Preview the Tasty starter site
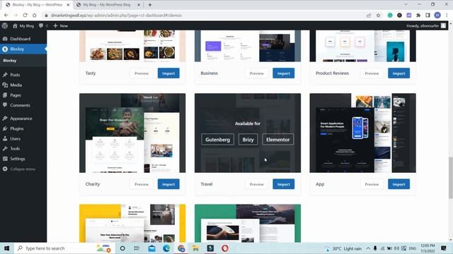Screen dimensions: 453x254 click(142, 73)
